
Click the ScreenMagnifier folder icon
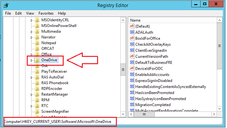[x=37, y=111]
